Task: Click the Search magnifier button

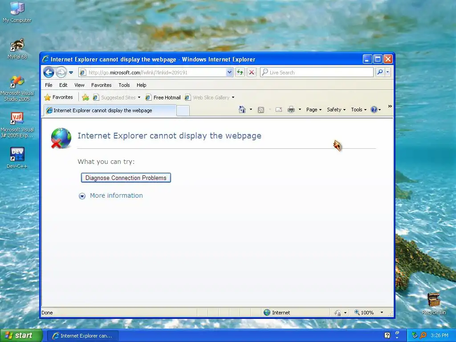Action: point(380,72)
